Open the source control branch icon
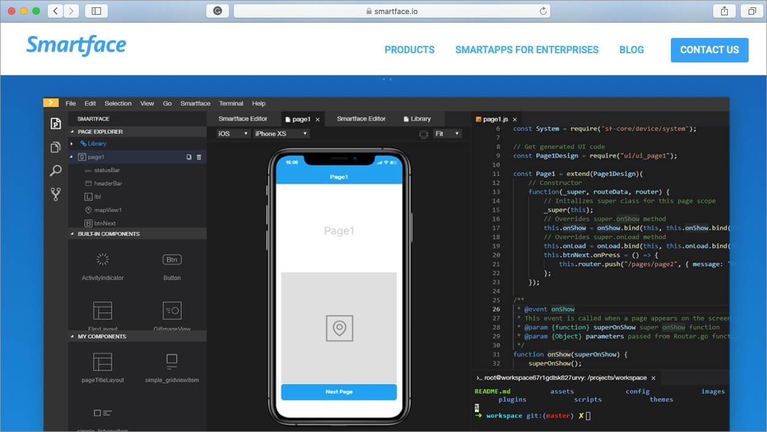 click(x=56, y=195)
